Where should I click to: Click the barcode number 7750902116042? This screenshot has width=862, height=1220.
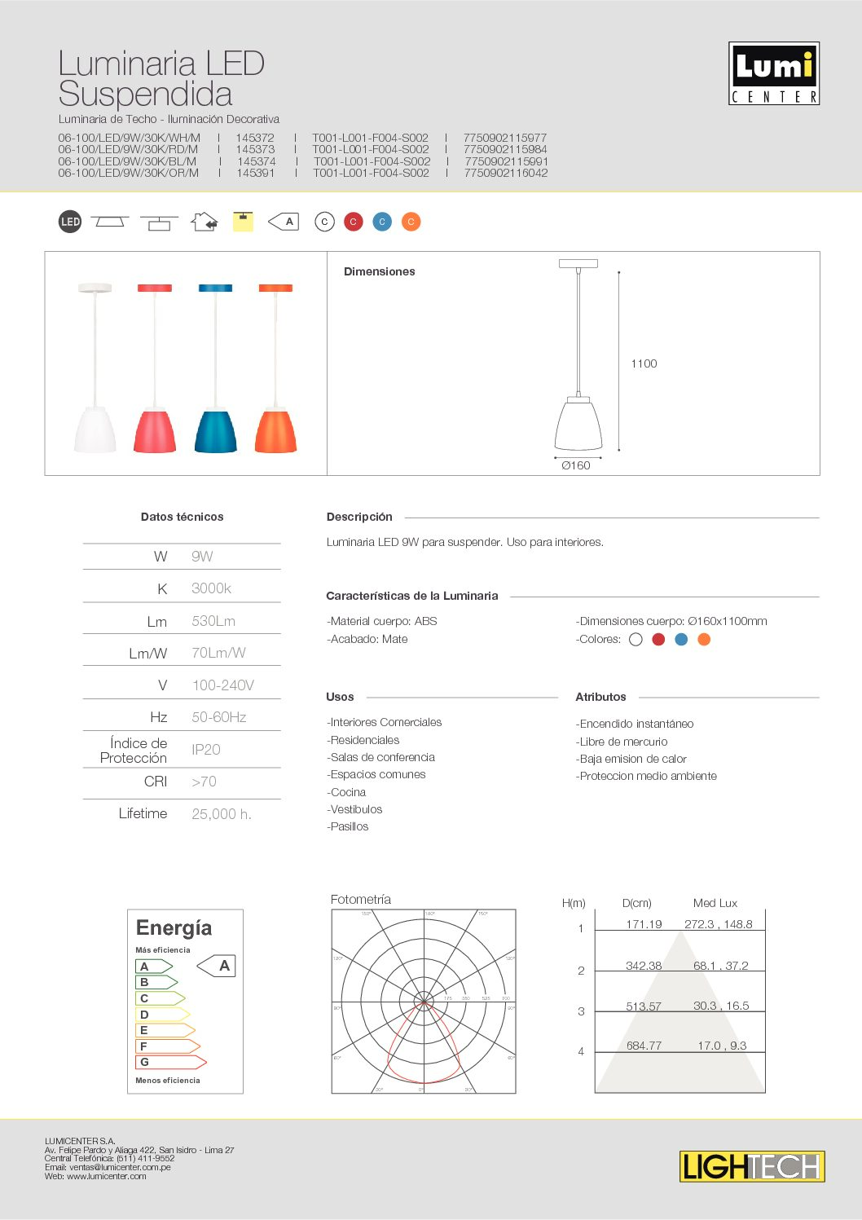click(x=506, y=173)
